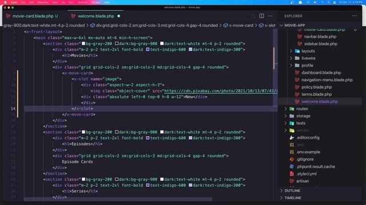The width and height of the screenshot is (366, 205).
Task: Expand the layouts folder chevron
Action: (x=291, y=51)
